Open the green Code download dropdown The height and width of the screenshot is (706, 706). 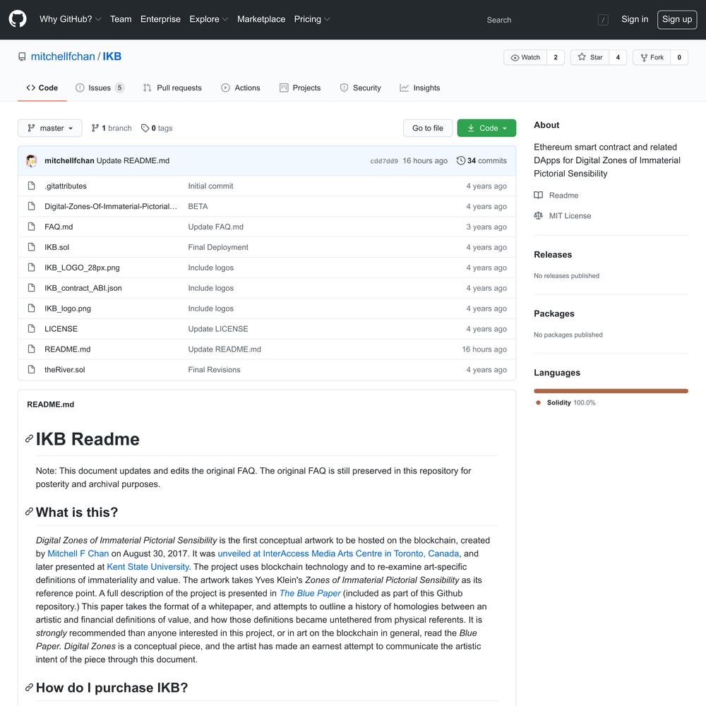tap(486, 128)
